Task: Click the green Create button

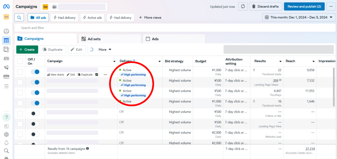Action: tap(27, 50)
